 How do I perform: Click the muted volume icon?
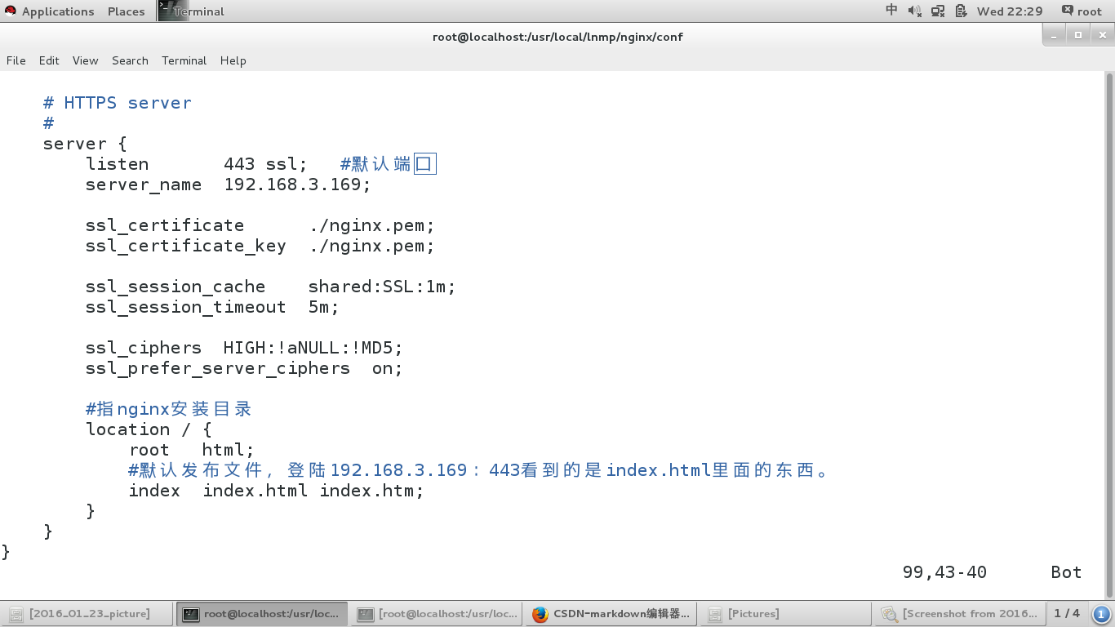point(914,11)
